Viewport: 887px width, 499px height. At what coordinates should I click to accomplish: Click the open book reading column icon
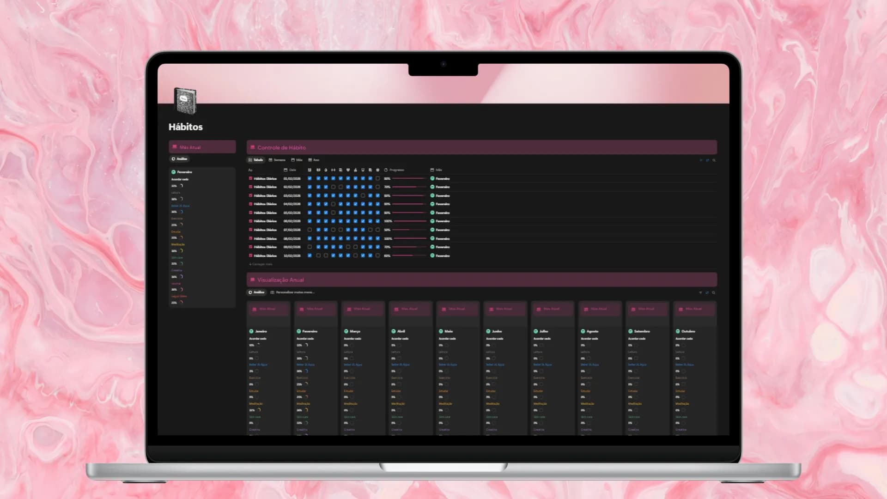click(x=318, y=170)
